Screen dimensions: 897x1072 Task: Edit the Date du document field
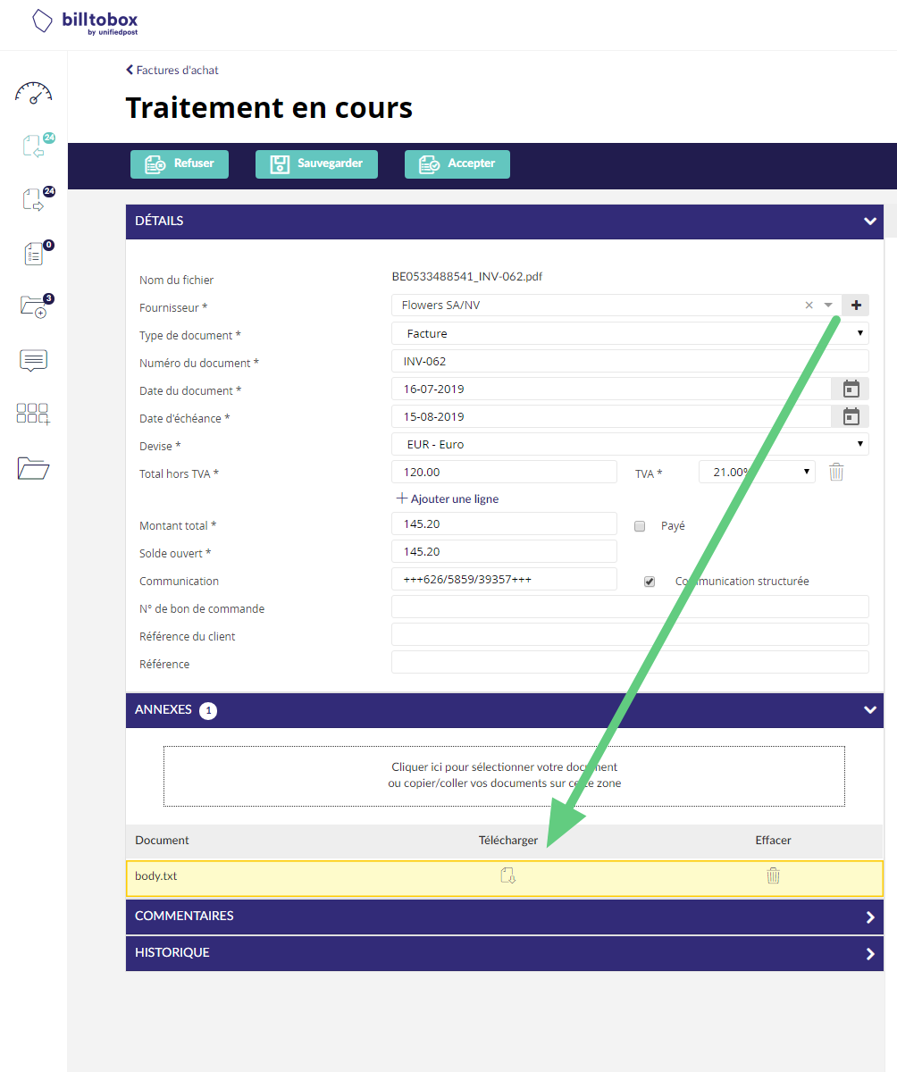click(611, 389)
